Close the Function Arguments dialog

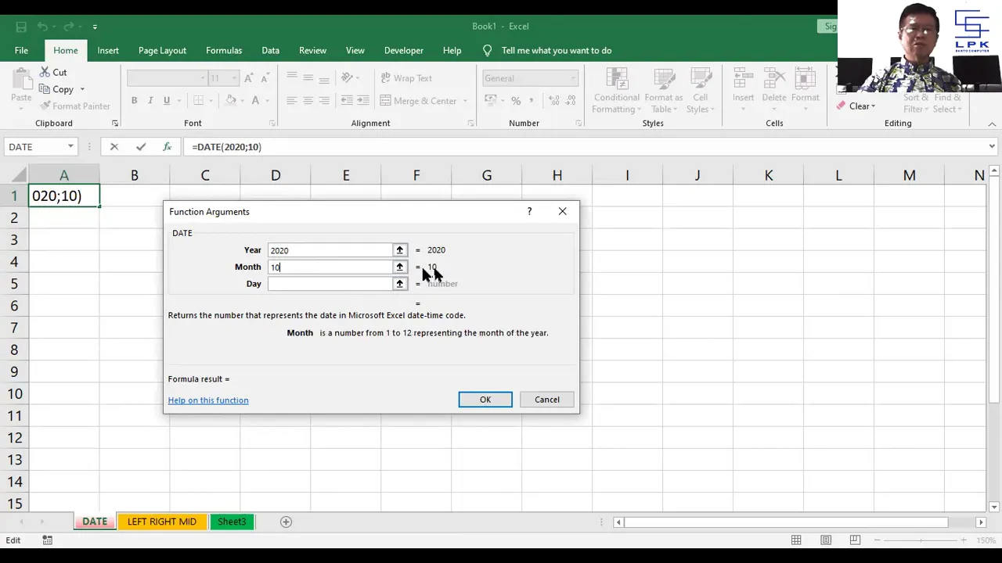562,211
